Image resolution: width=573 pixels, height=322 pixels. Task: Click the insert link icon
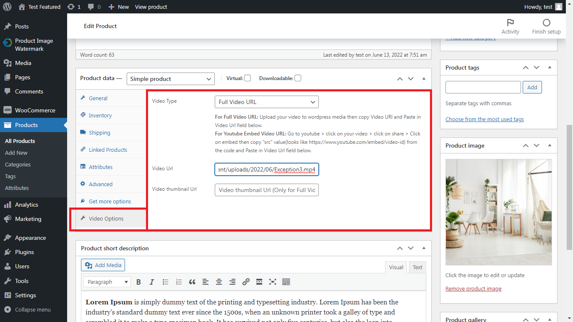point(246,282)
